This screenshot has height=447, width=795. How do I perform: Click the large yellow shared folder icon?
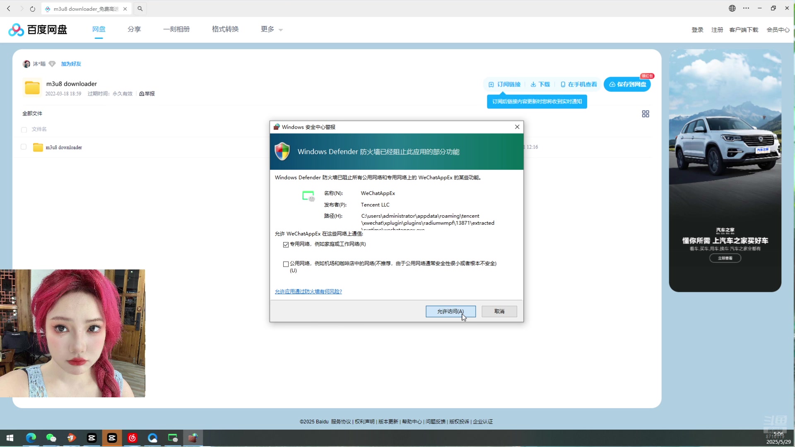pos(32,87)
